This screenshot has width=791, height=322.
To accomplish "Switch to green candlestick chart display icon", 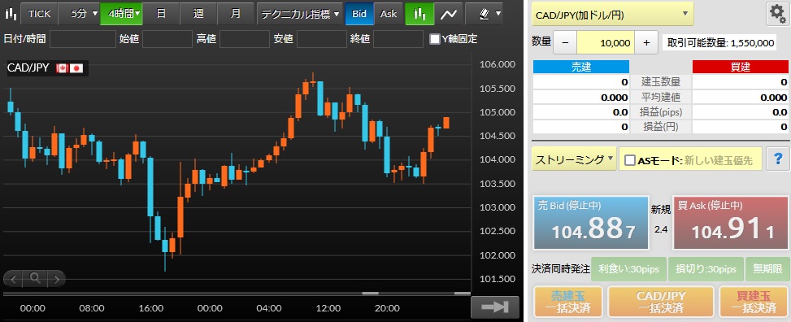I will click(x=419, y=14).
